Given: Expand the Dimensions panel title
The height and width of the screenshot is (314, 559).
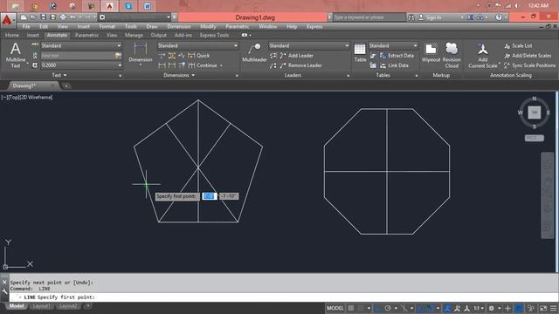Looking at the screenshot, I should coord(179,75).
